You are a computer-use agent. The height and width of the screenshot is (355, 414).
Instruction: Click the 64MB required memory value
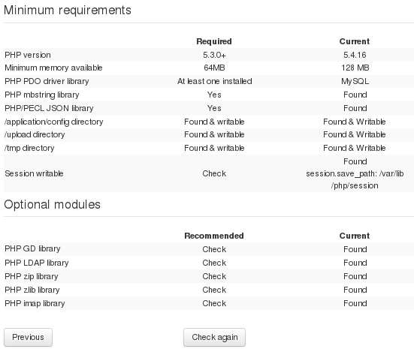[x=214, y=68]
